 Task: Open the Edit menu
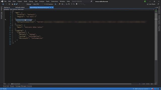pyautogui.click(x=10, y=1)
